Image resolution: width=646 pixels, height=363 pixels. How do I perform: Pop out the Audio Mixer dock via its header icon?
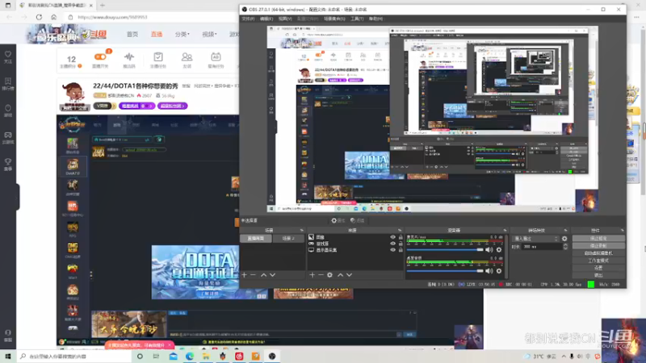(505, 231)
